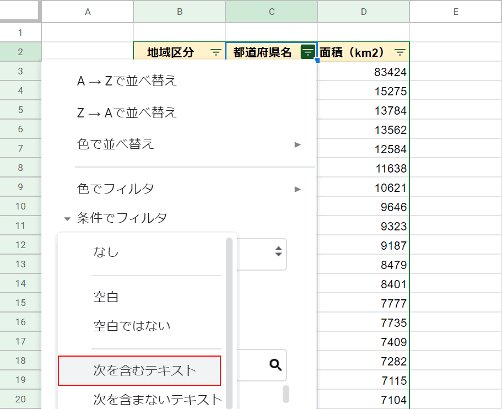Viewport: 502px width, 409px height.
Task: Select 空白 condition option
Action: coord(106,297)
